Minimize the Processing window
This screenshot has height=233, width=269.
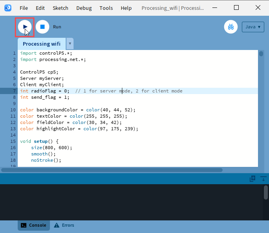(215, 8)
